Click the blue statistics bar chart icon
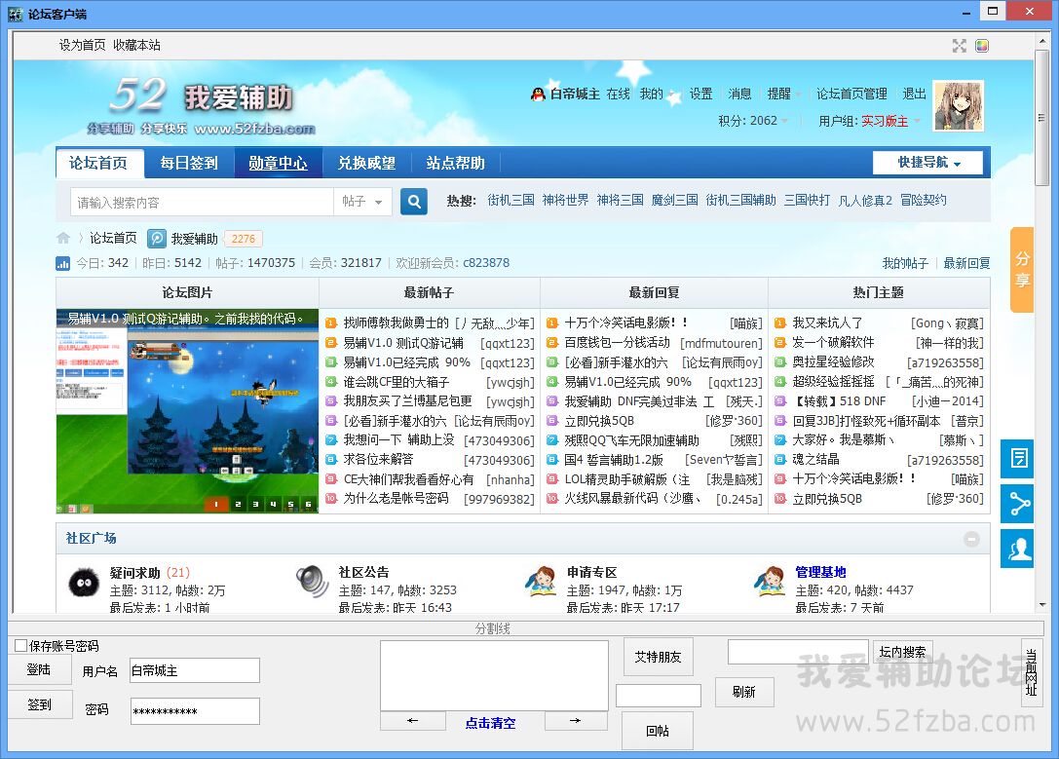 point(62,263)
